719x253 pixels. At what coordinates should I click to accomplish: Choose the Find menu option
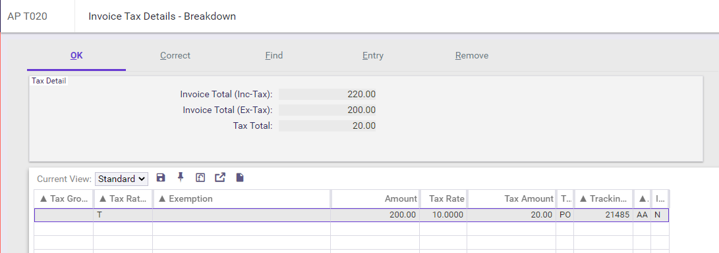tap(273, 56)
